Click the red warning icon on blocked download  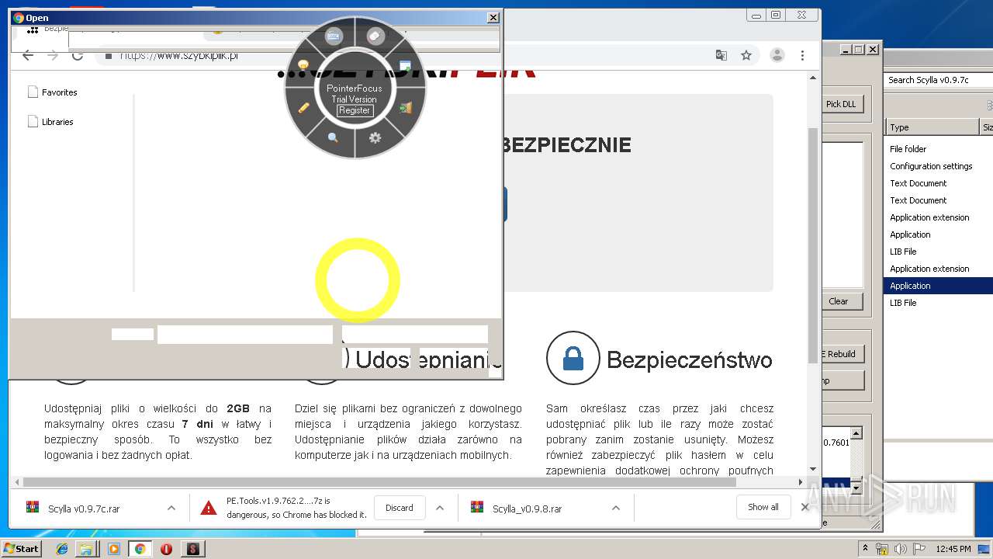(208, 508)
